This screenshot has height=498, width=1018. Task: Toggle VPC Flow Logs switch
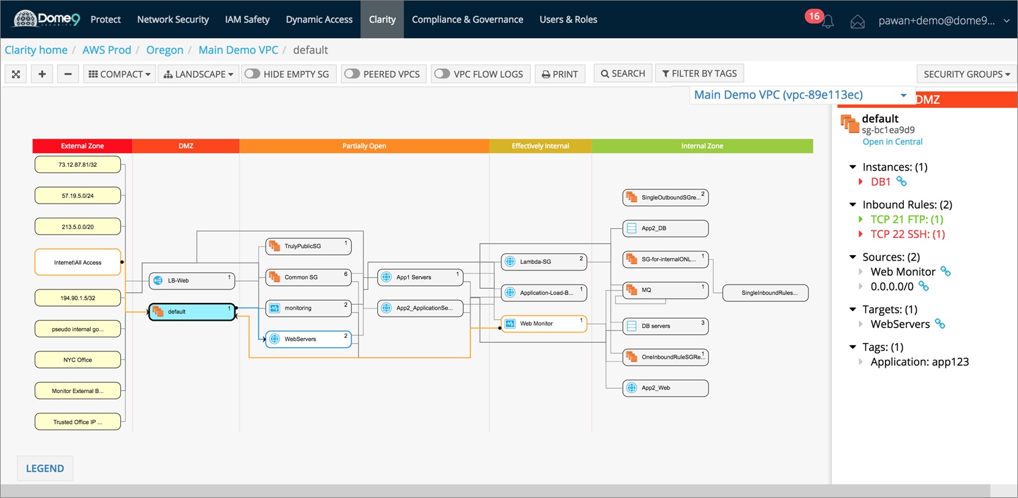pyautogui.click(x=442, y=74)
